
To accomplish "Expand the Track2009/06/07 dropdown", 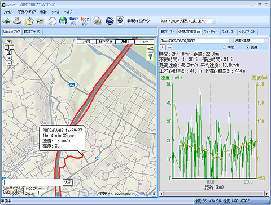I will click(231, 41).
